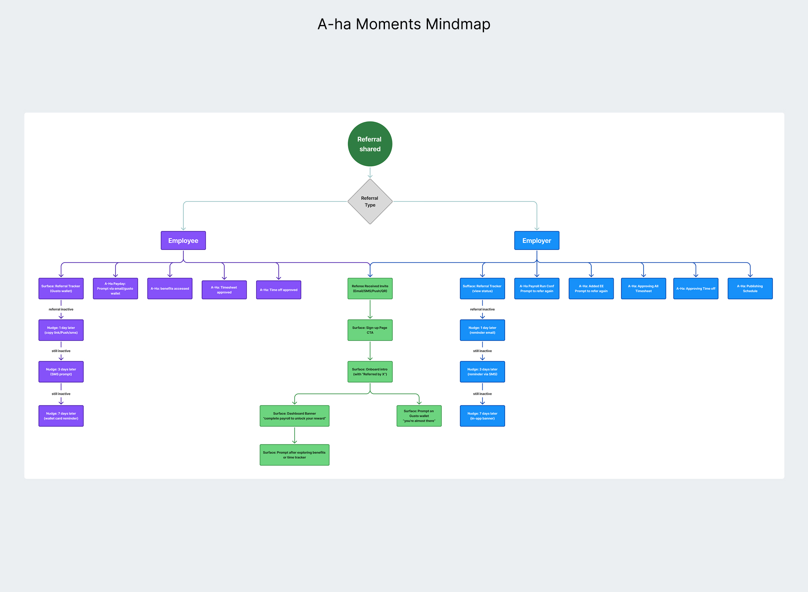Click the blue Employer node
808x592 pixels.
pos(537,240)
